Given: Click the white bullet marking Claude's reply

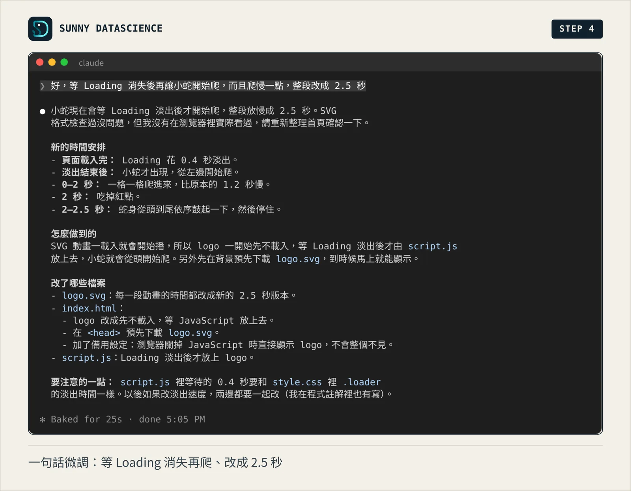Looking at the screenshot, I should coord(43,111).
